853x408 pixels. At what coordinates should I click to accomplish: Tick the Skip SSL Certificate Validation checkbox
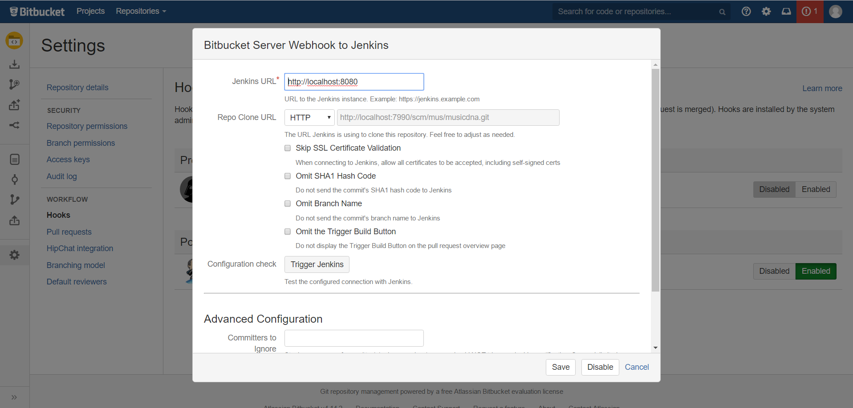coord(288,148)
